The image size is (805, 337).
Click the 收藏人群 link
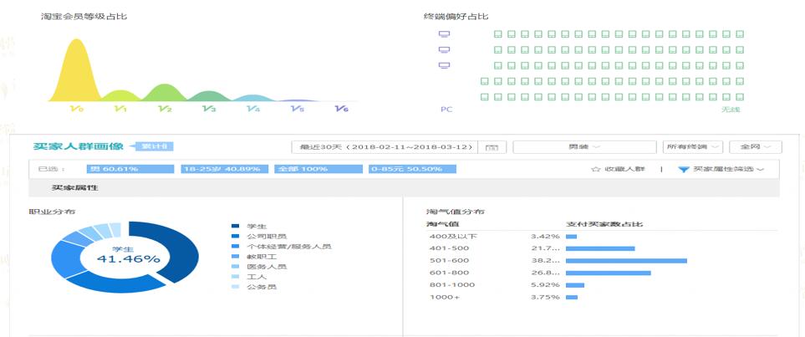tap(624, 169)
